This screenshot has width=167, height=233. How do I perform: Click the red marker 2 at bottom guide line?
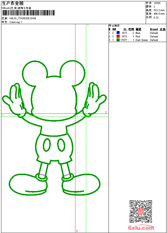(77, 231)
